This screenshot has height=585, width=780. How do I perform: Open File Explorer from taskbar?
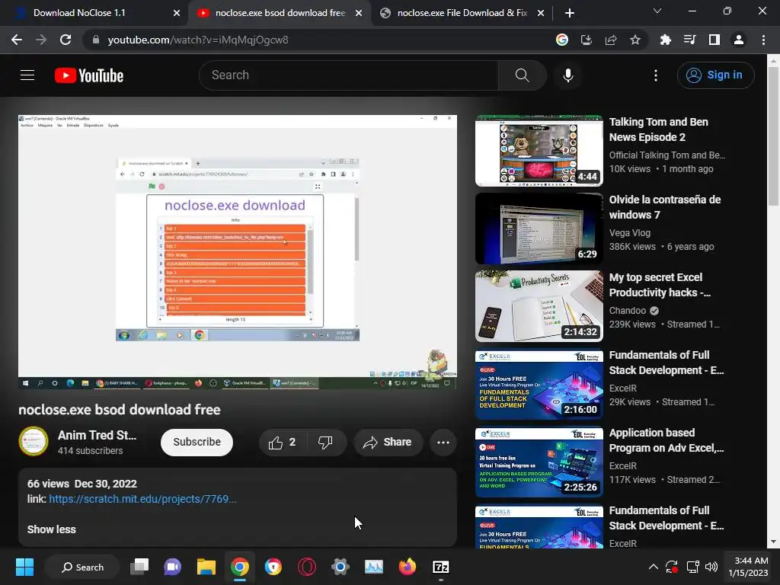point(206,567)
